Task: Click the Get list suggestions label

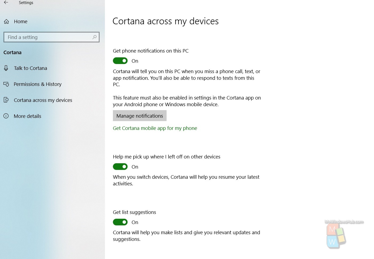Action: 134,212
